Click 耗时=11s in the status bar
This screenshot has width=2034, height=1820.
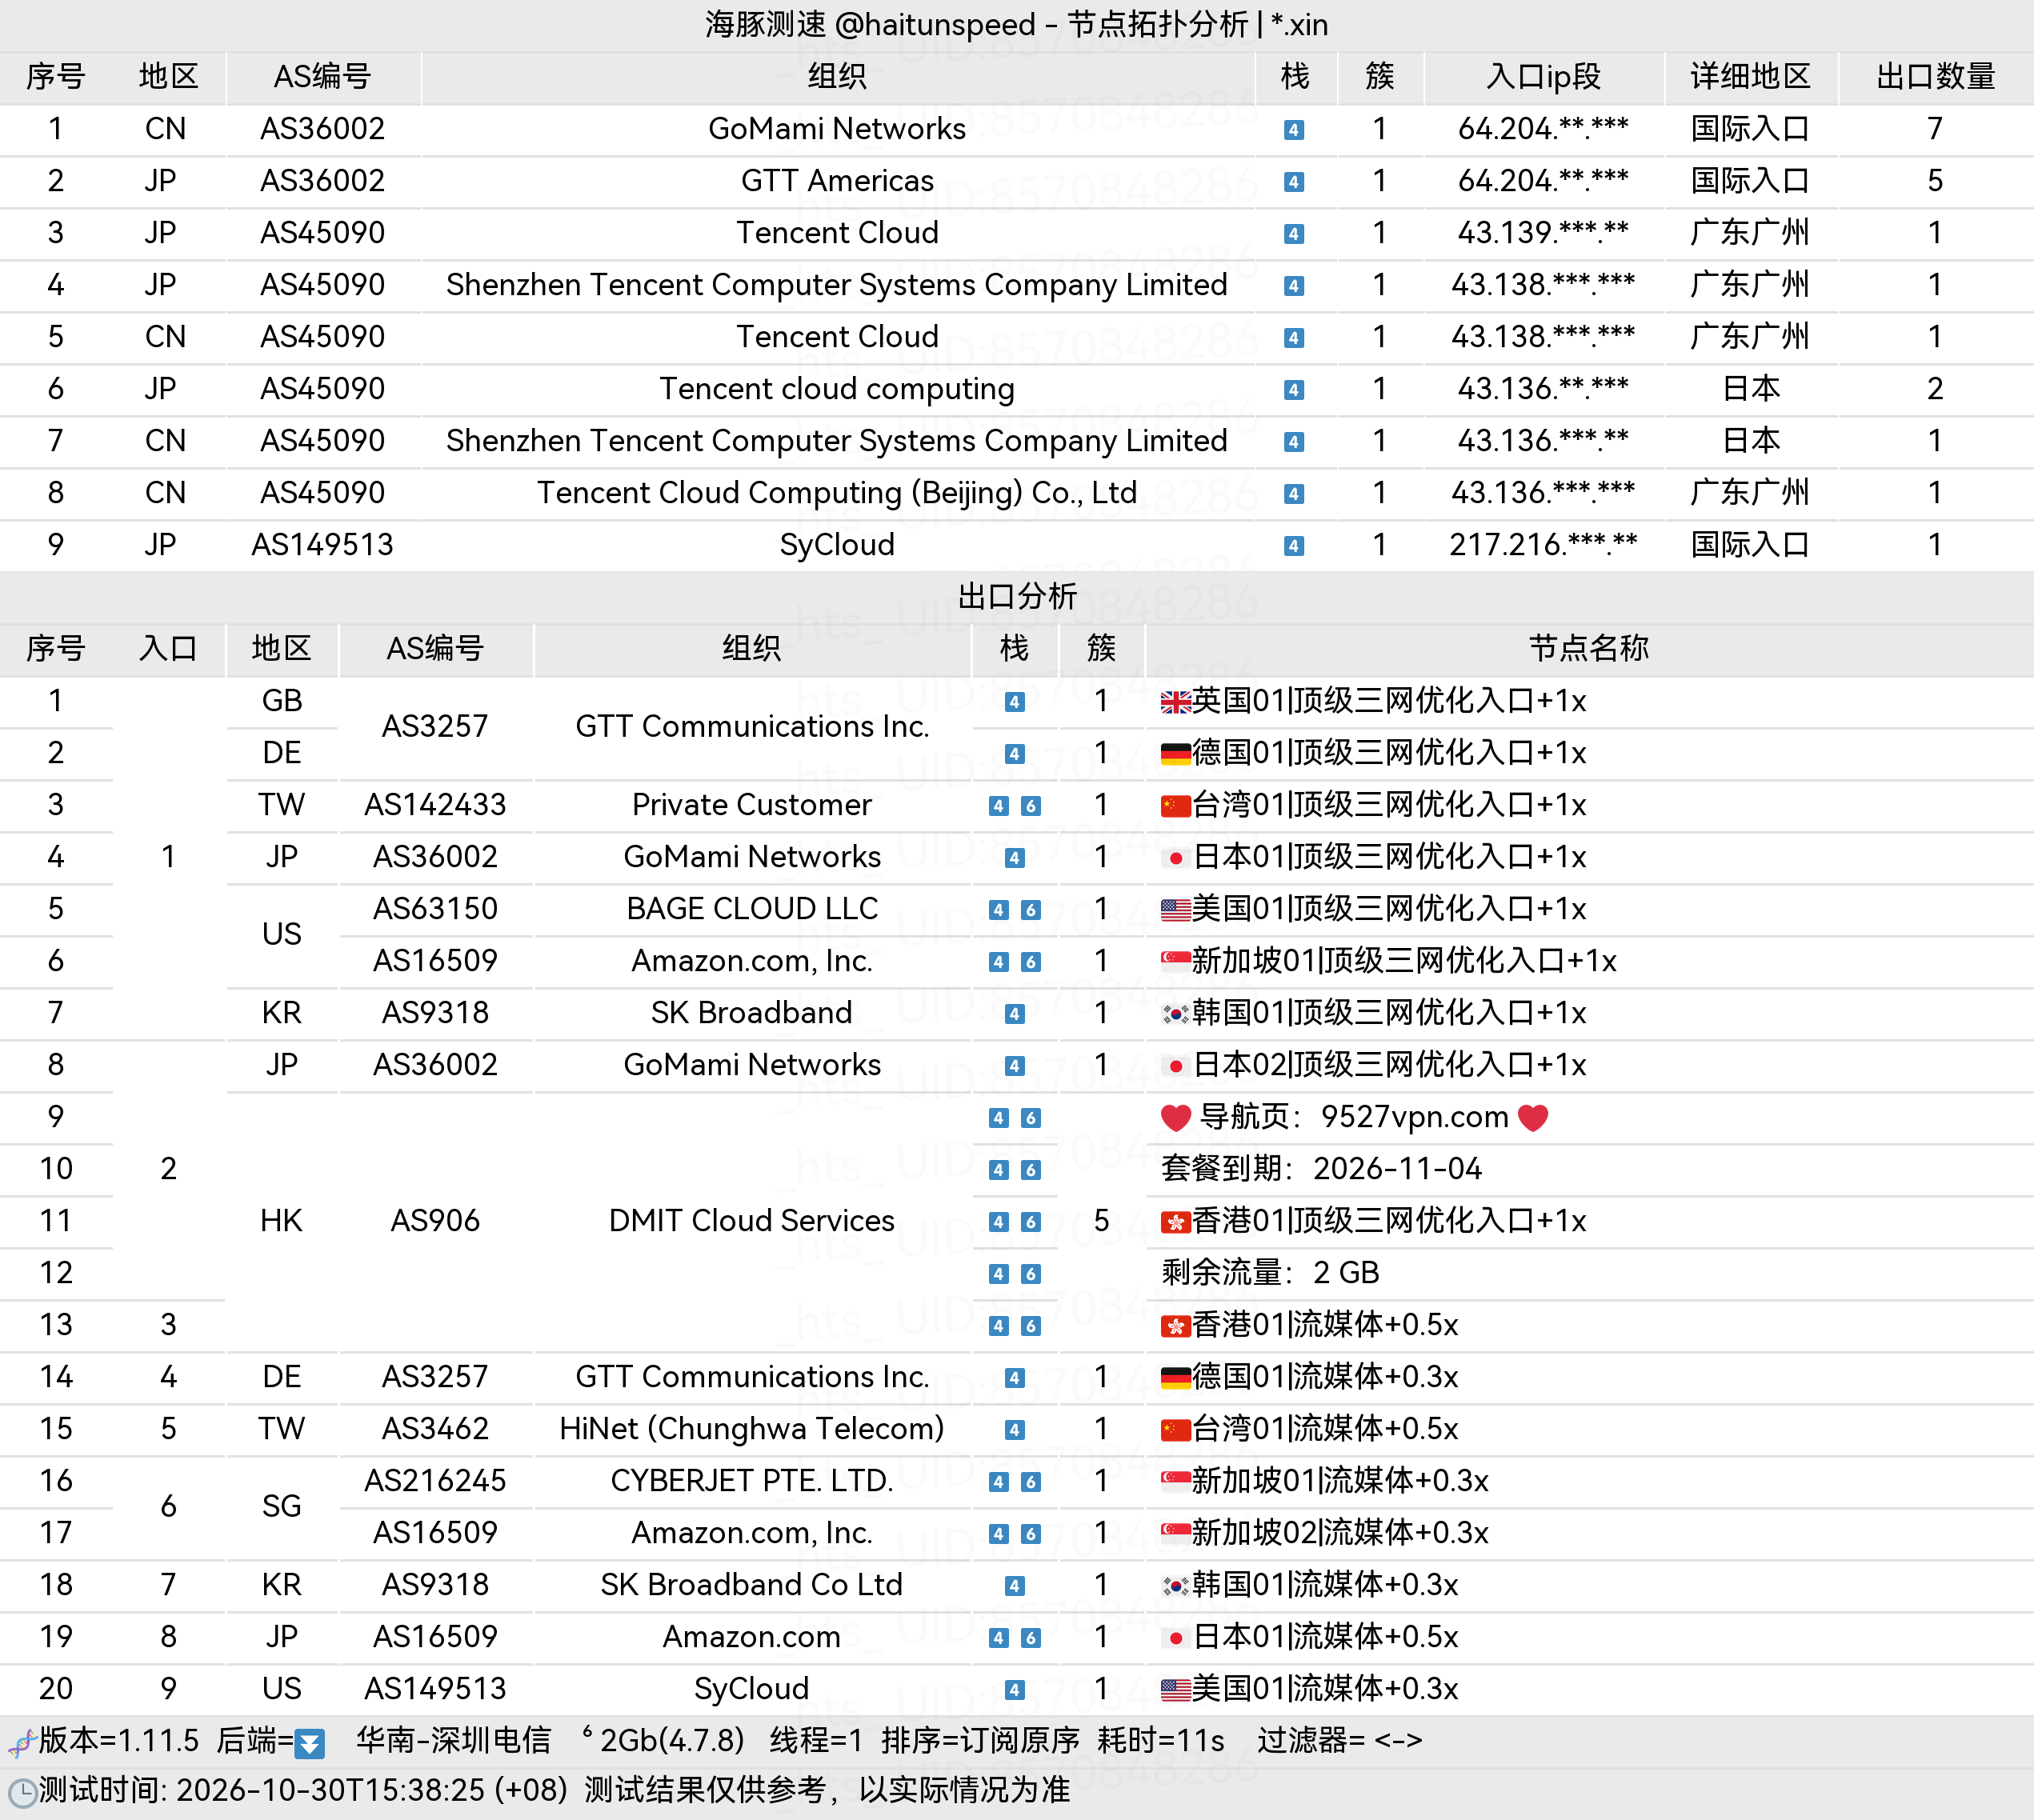[1161, 1741]
